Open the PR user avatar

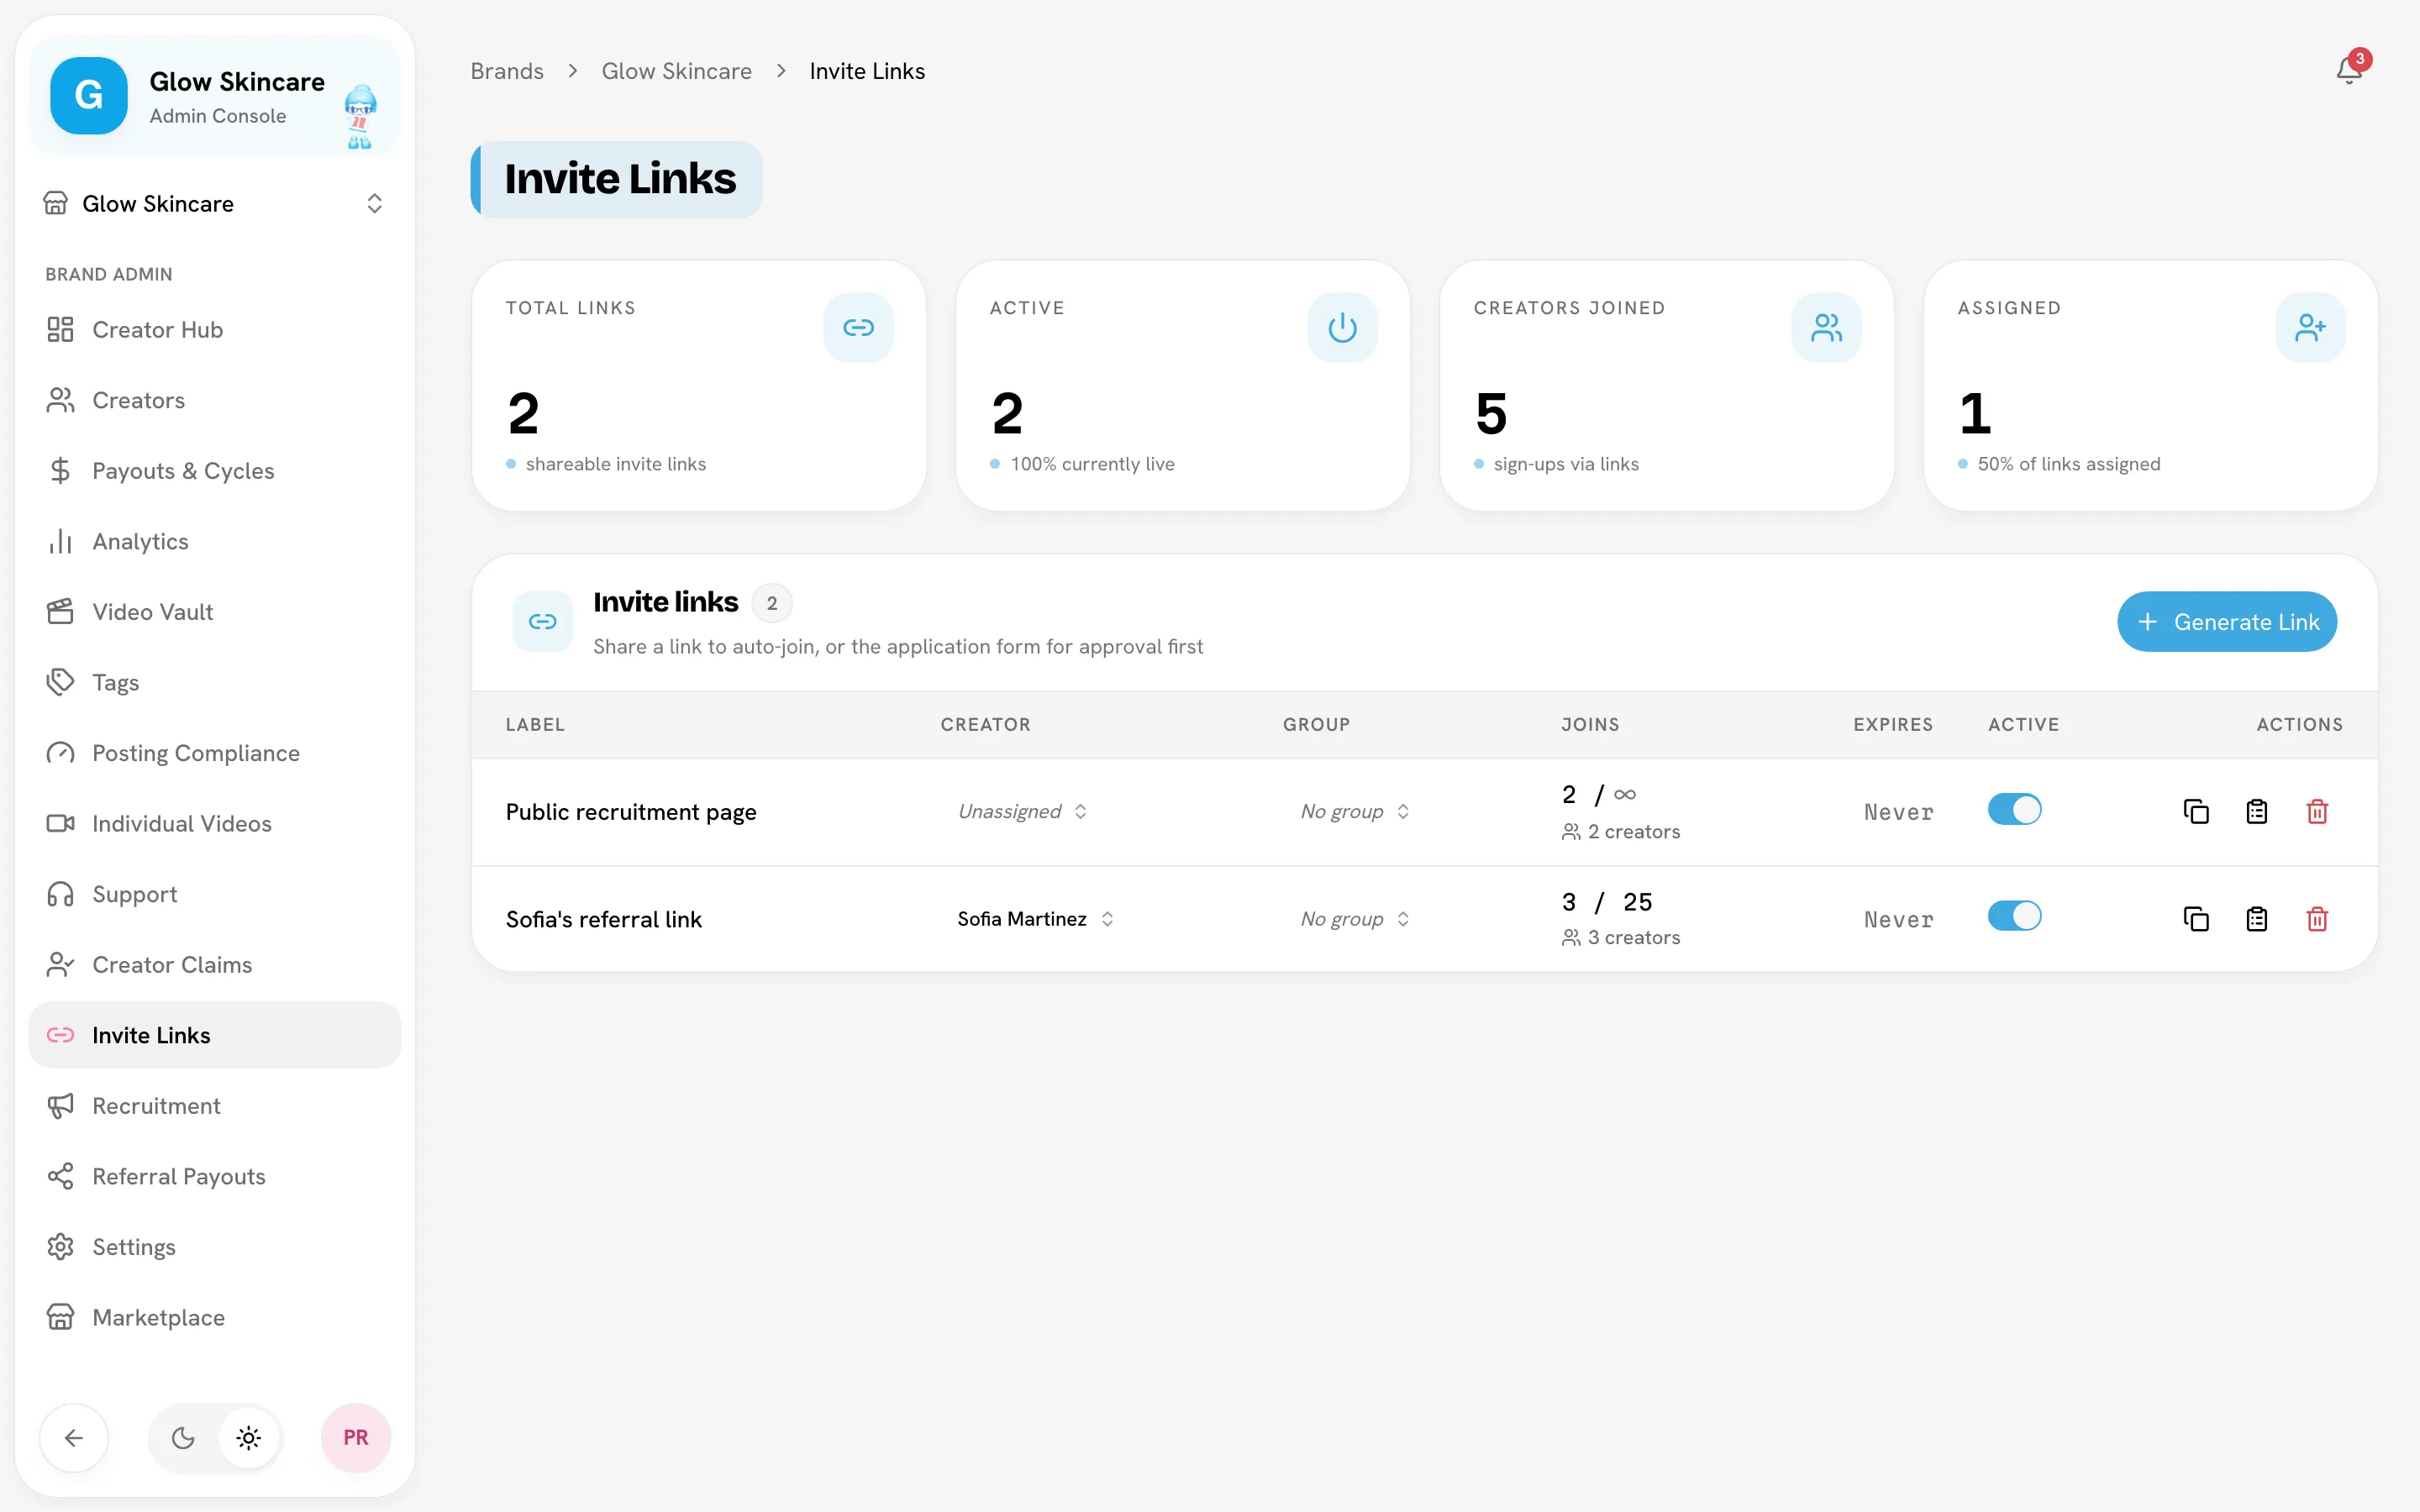click(x=355, y=1438)
